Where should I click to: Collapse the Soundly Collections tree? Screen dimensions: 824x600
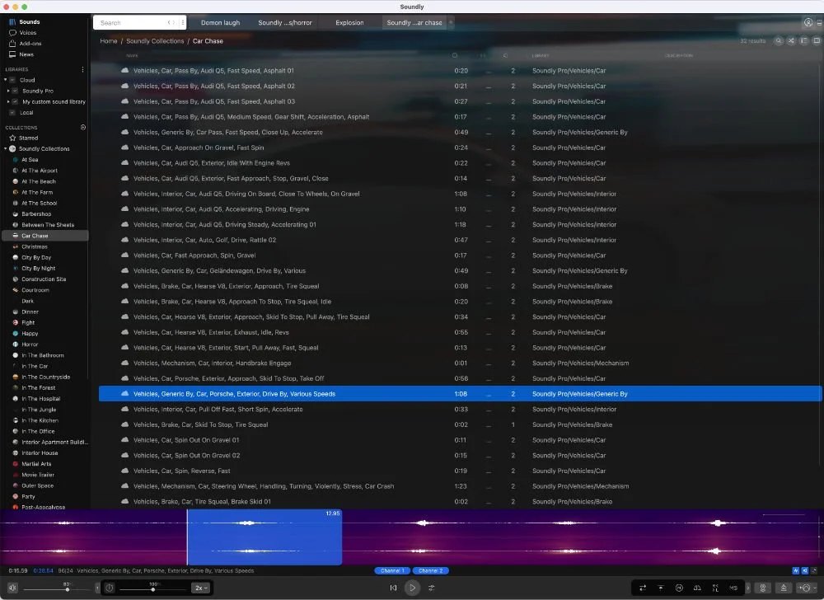[5, 148]
